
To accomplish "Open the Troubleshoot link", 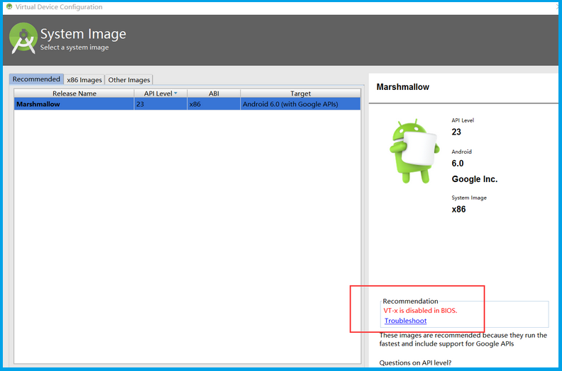I will [405, 321].
